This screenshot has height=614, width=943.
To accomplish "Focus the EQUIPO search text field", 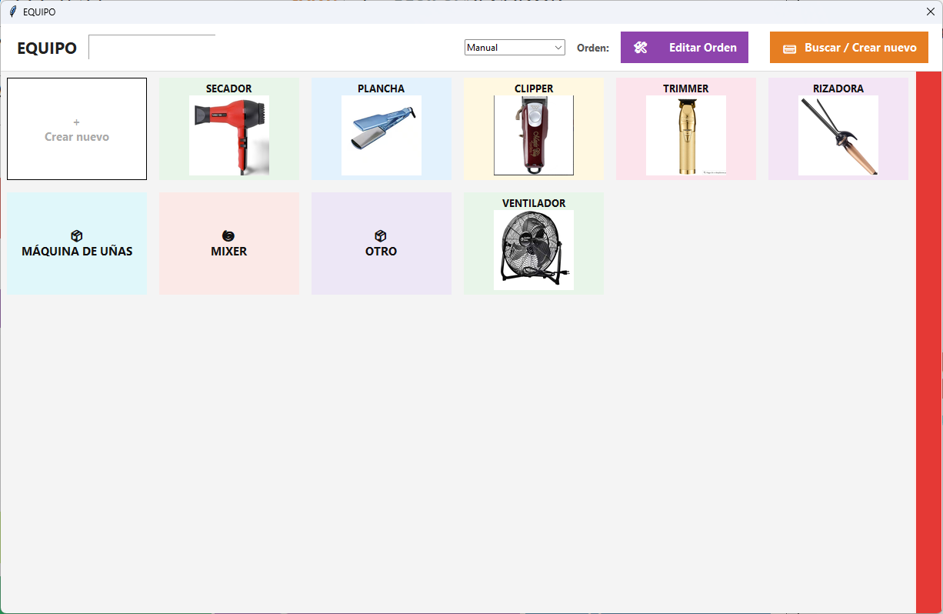I will coord(152,47).
